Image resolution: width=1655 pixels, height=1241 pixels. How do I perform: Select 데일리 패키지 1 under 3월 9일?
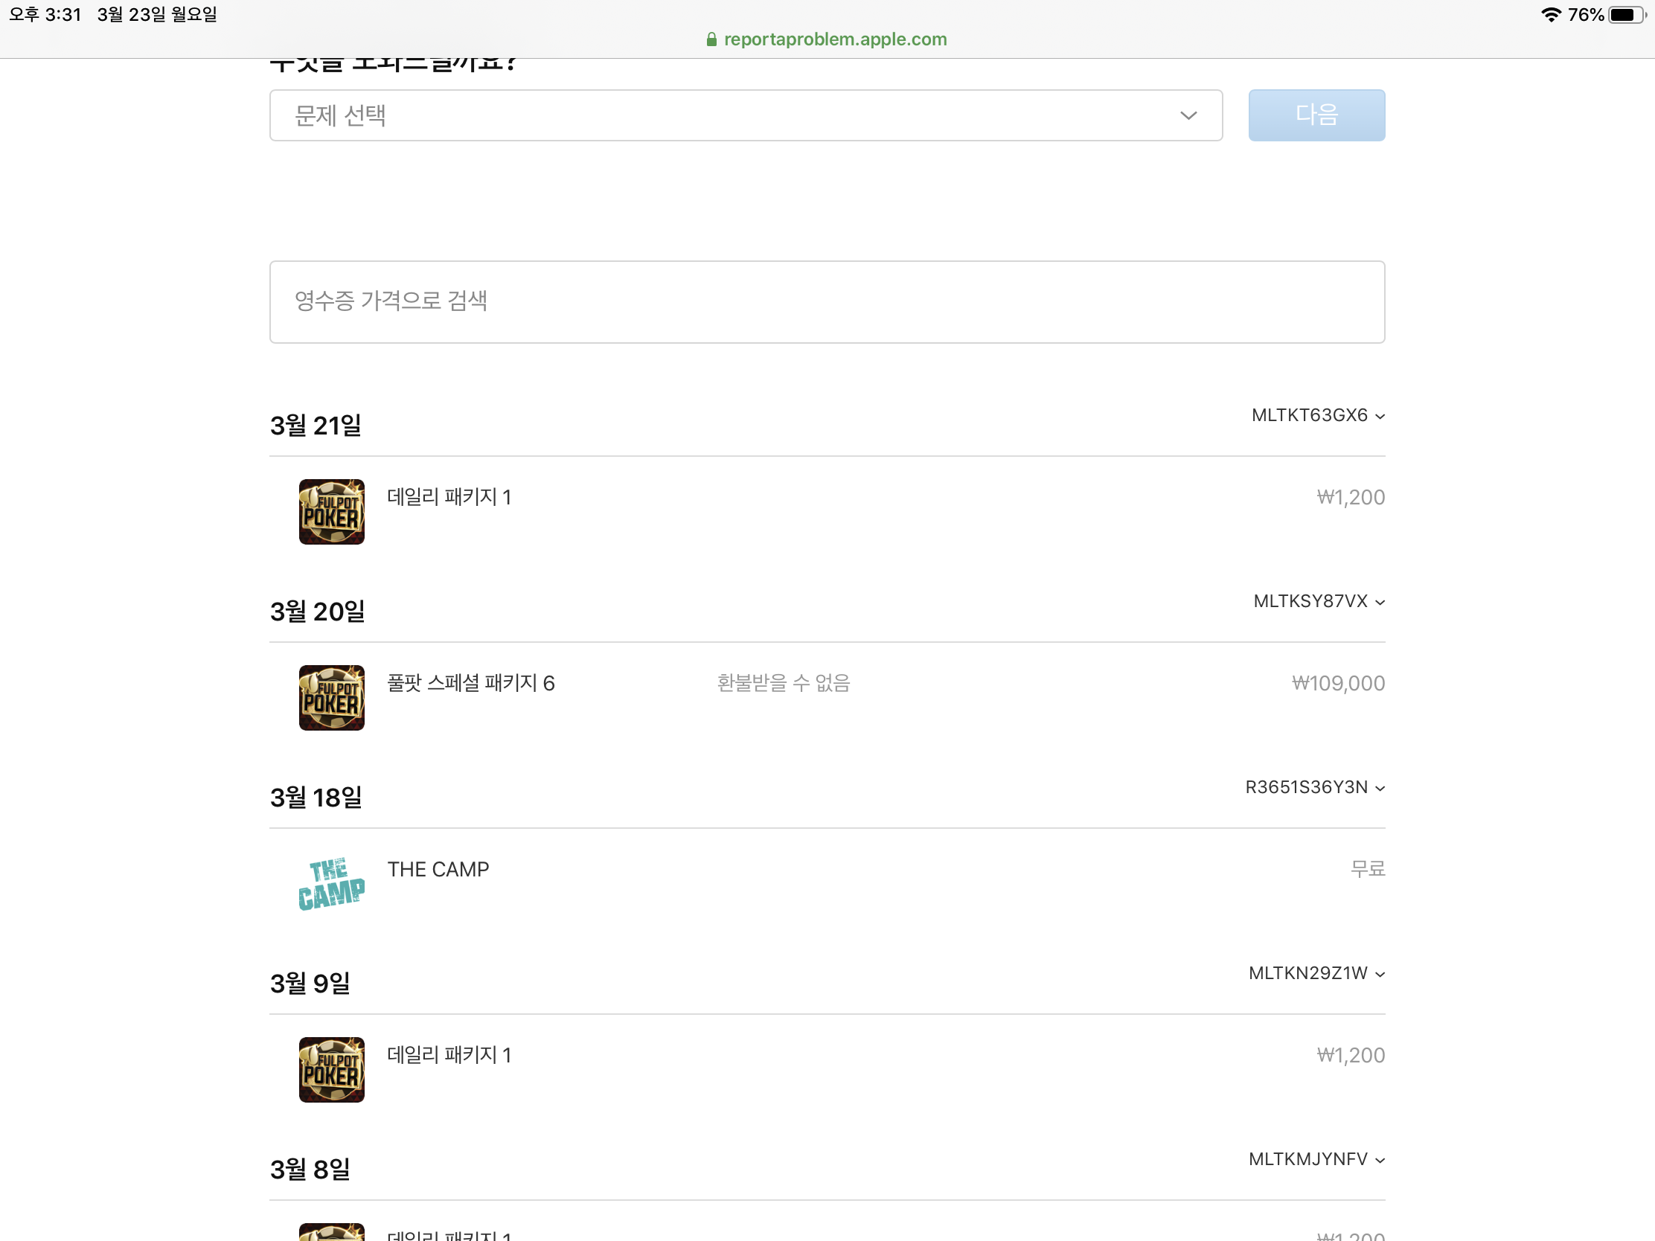[449, 1056]
